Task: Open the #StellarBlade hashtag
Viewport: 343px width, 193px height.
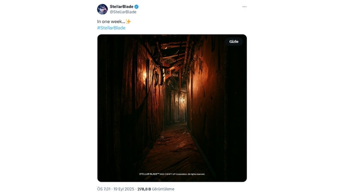Action: click(x=111, y=28)
